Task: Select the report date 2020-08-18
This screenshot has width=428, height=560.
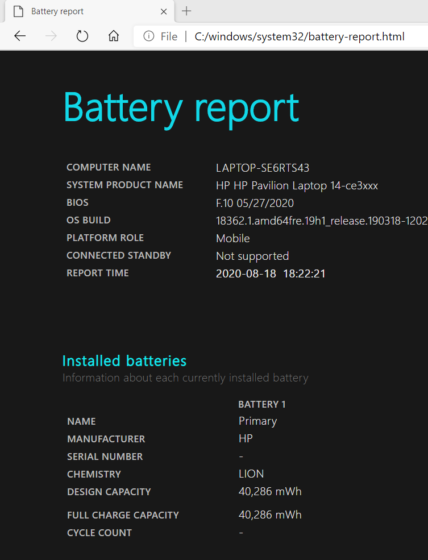Action: (246, 273)
